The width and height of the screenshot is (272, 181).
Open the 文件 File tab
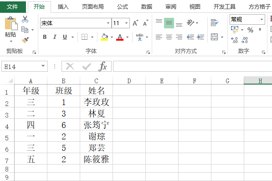point(12,7)
